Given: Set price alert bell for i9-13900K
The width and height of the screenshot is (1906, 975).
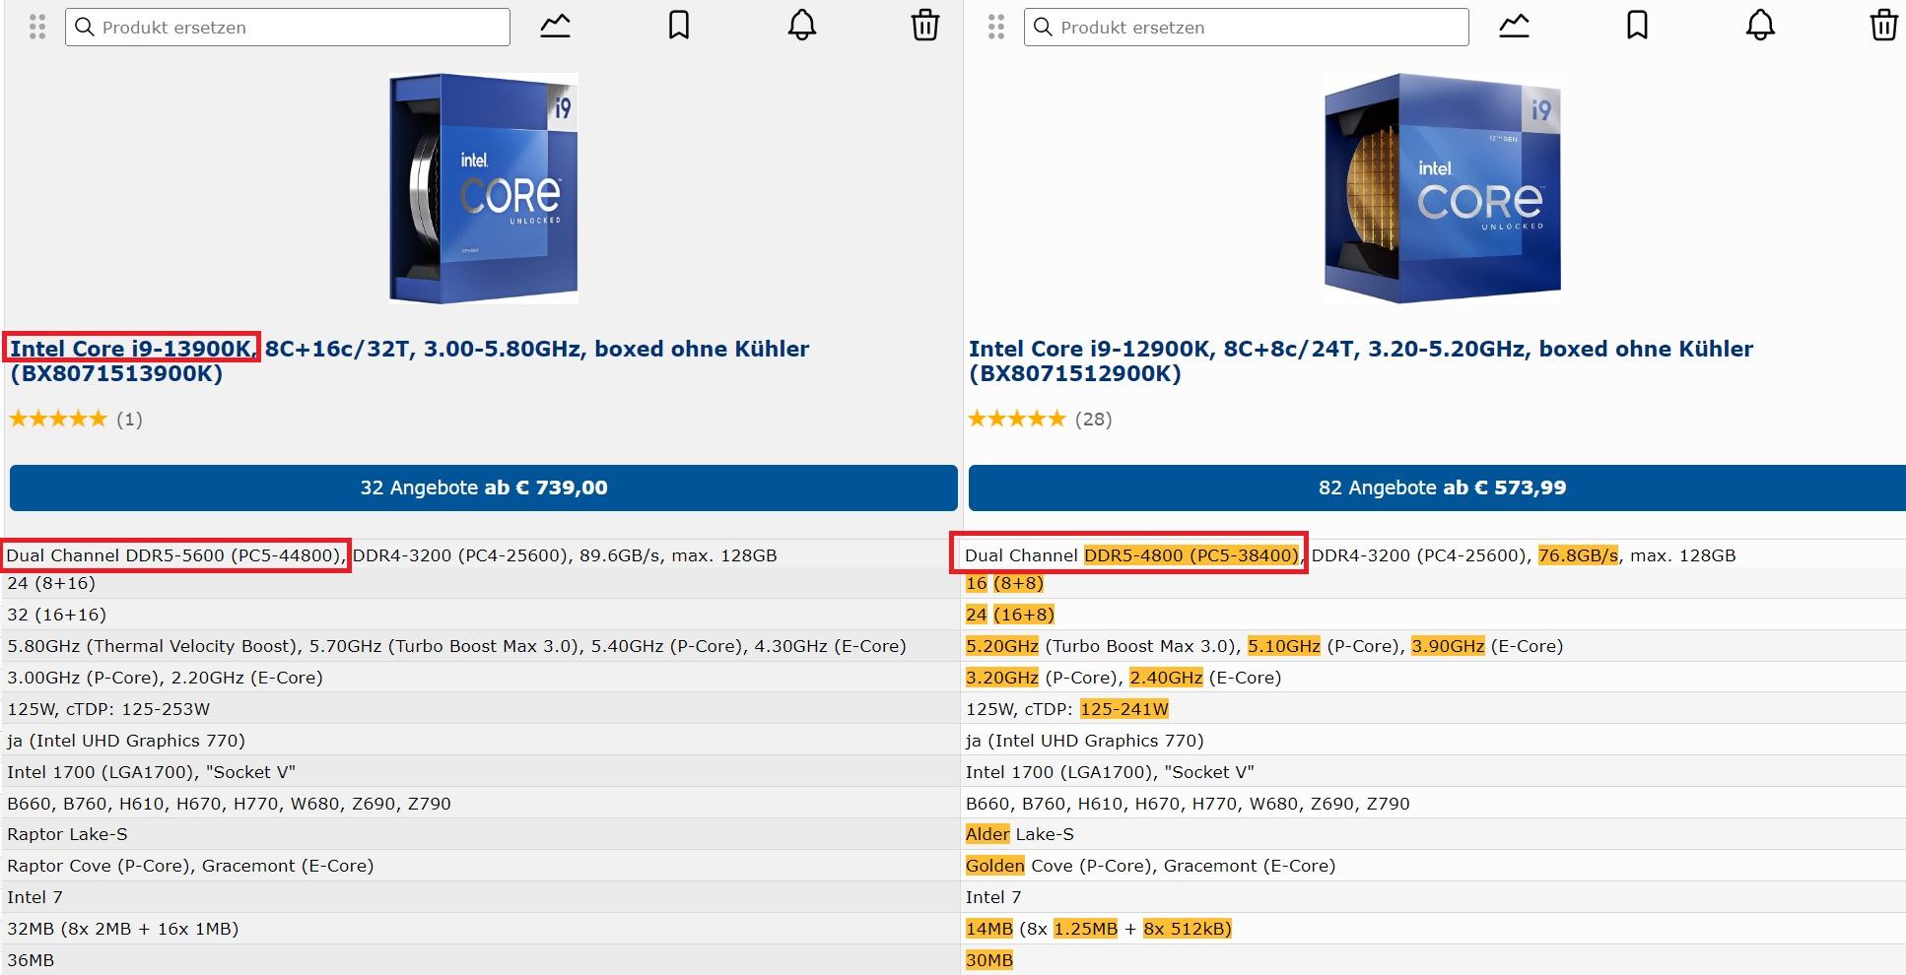Looking at the screenshot, I should (802, 26).
